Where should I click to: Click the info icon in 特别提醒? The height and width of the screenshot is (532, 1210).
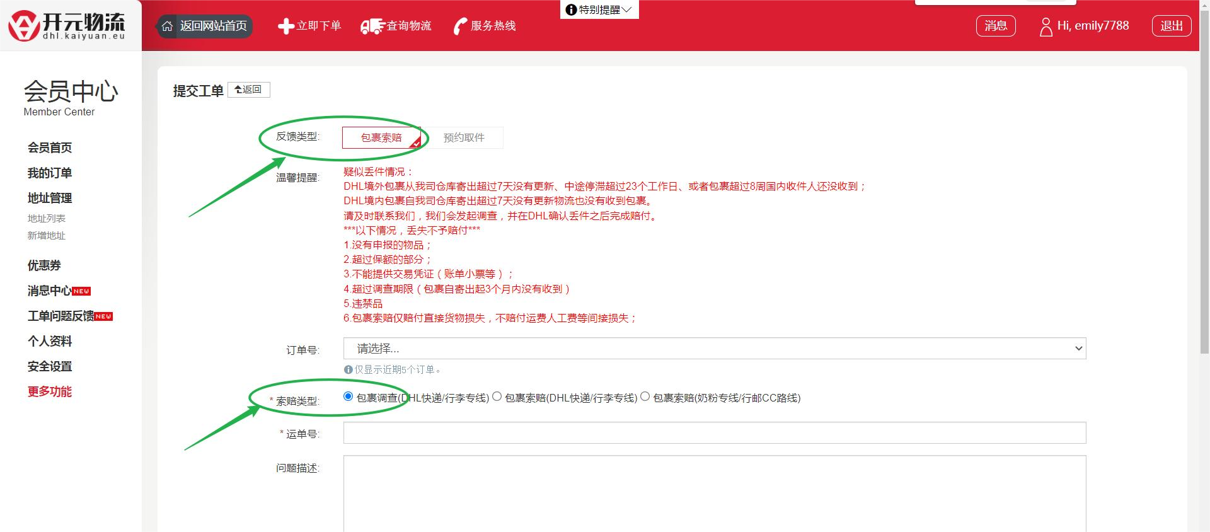[571, 9]
